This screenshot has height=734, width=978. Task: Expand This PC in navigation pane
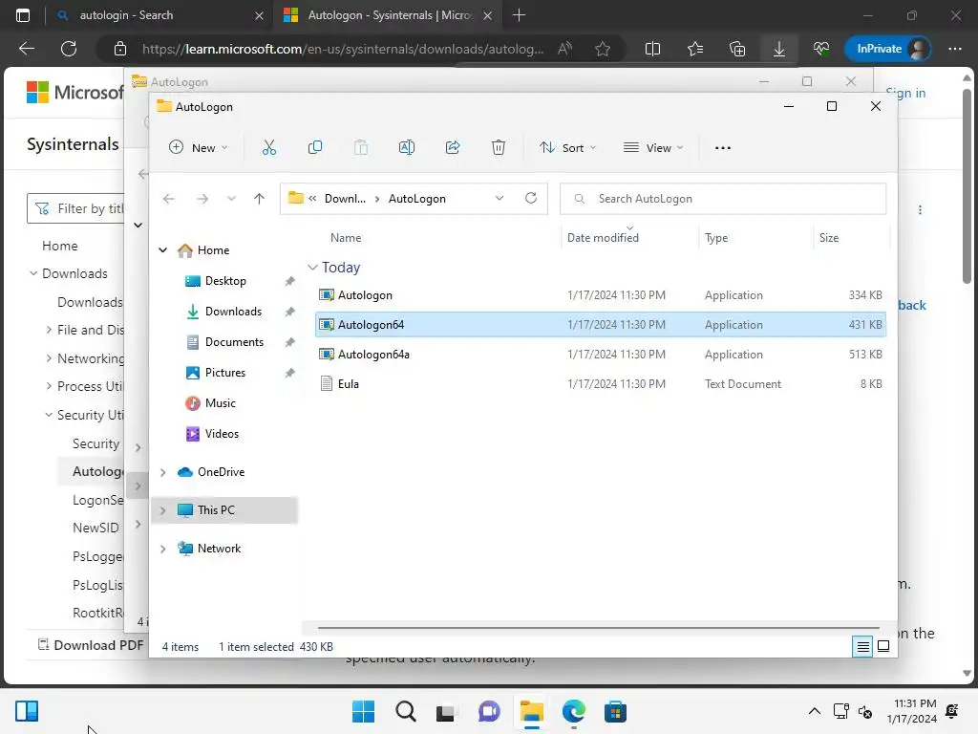[x=162, y=510]
